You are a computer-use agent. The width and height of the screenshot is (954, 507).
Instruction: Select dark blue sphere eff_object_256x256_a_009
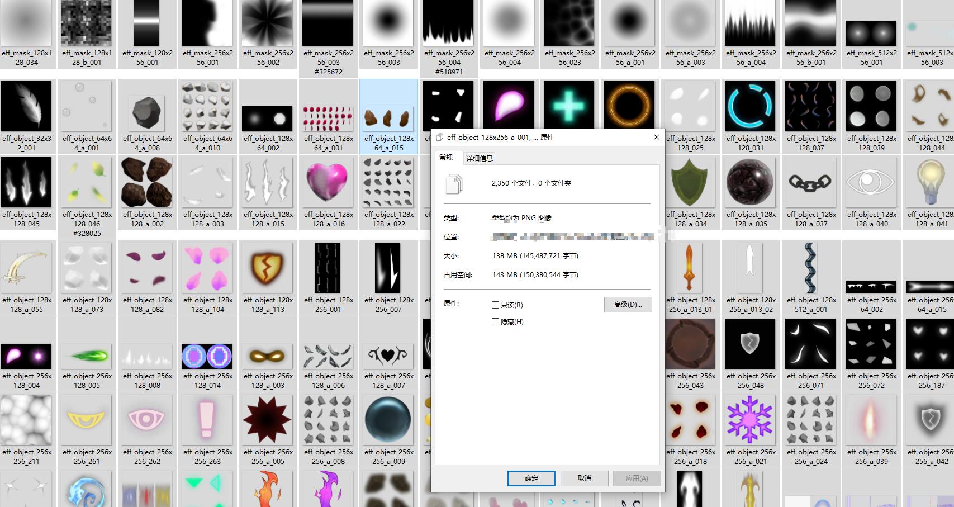coord(388,420)
